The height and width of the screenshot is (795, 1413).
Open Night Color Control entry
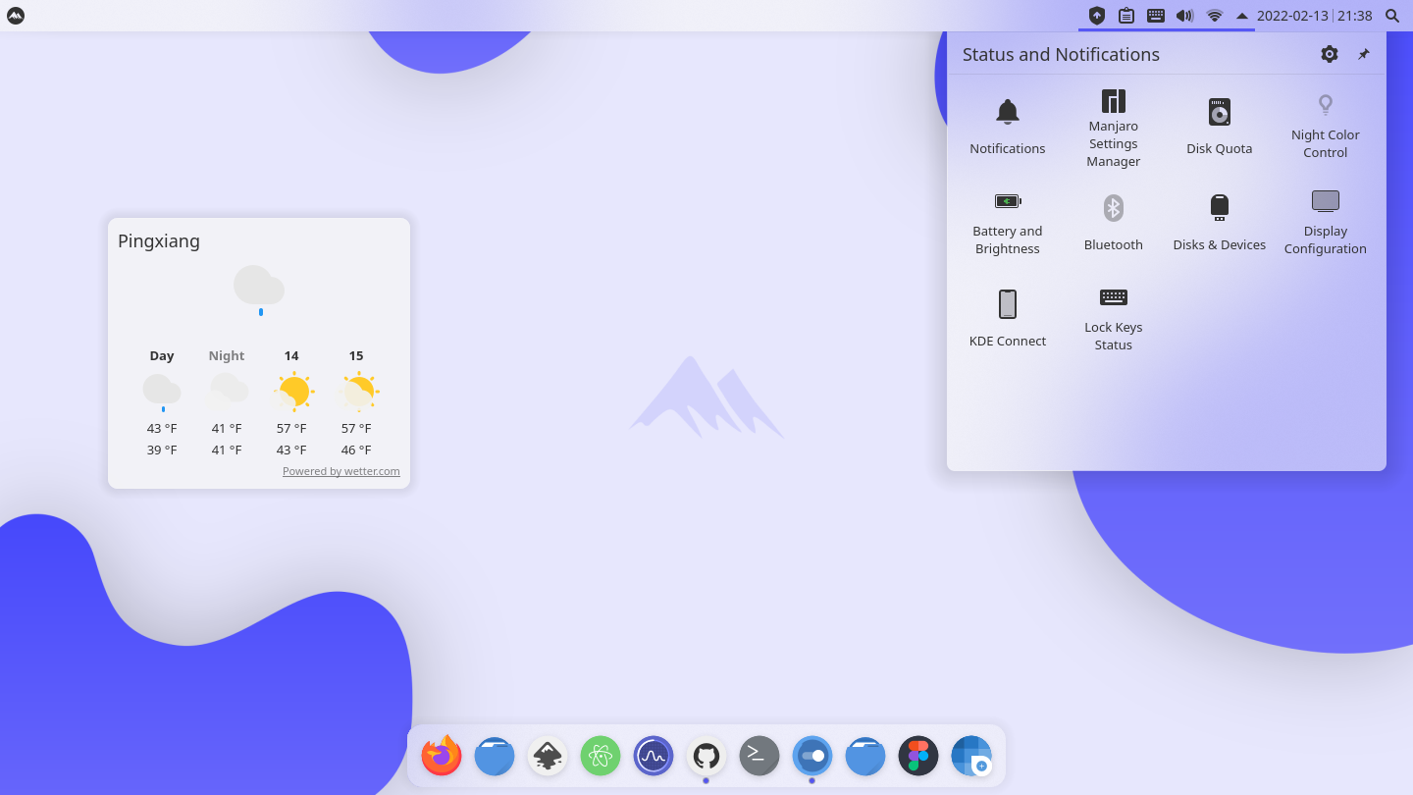(1326, 126)
